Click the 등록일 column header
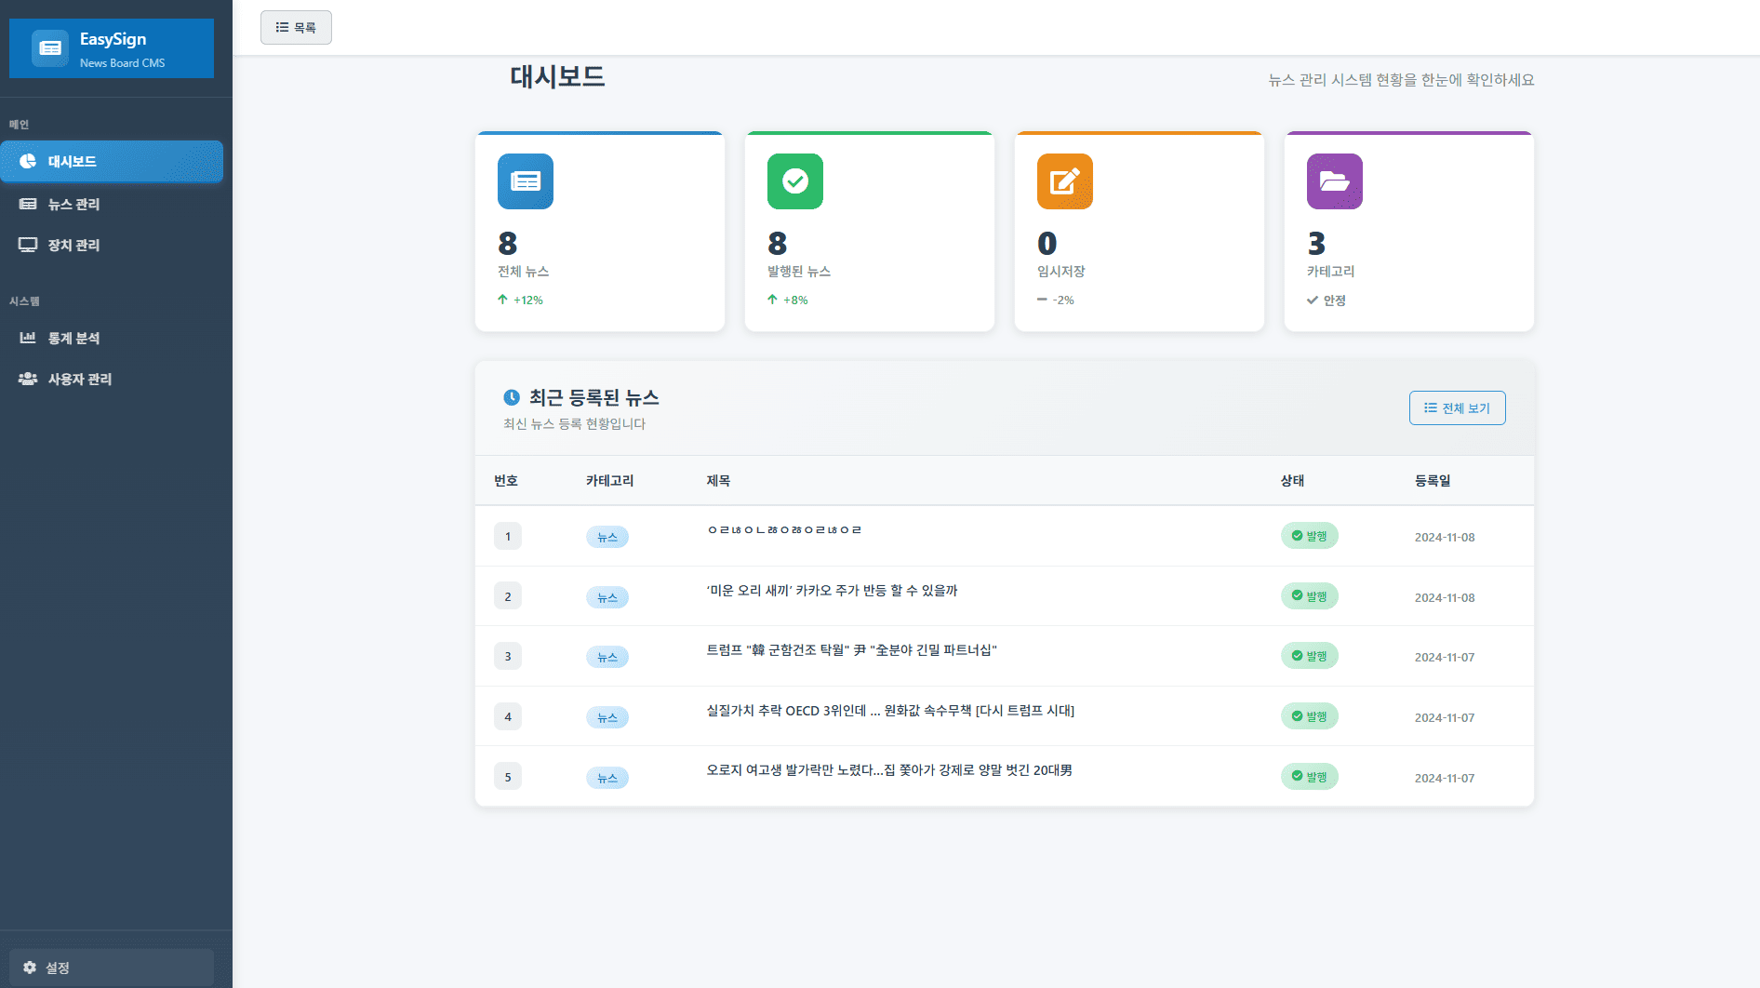The width and height of the screenshot is (1760, 988). (1433, 481)
